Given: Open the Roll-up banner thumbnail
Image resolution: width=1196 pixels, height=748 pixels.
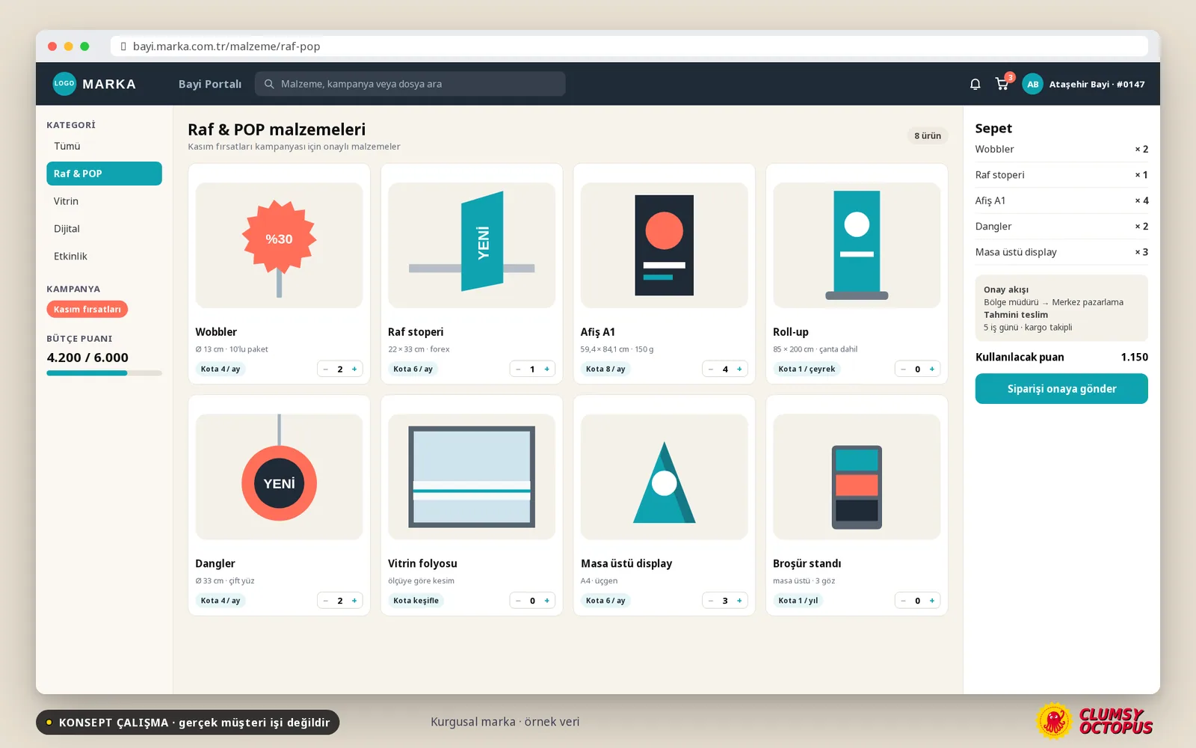Looking at the screenshot, I should (x=857, y=245).
